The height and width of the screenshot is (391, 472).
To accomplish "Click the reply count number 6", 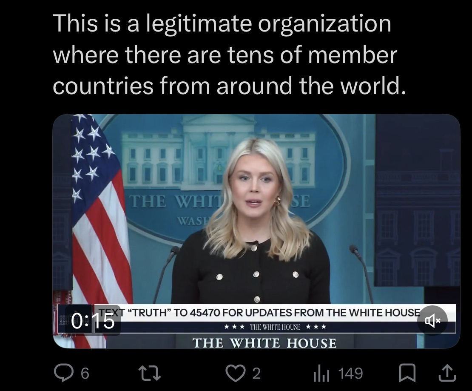I will point(85,374).
